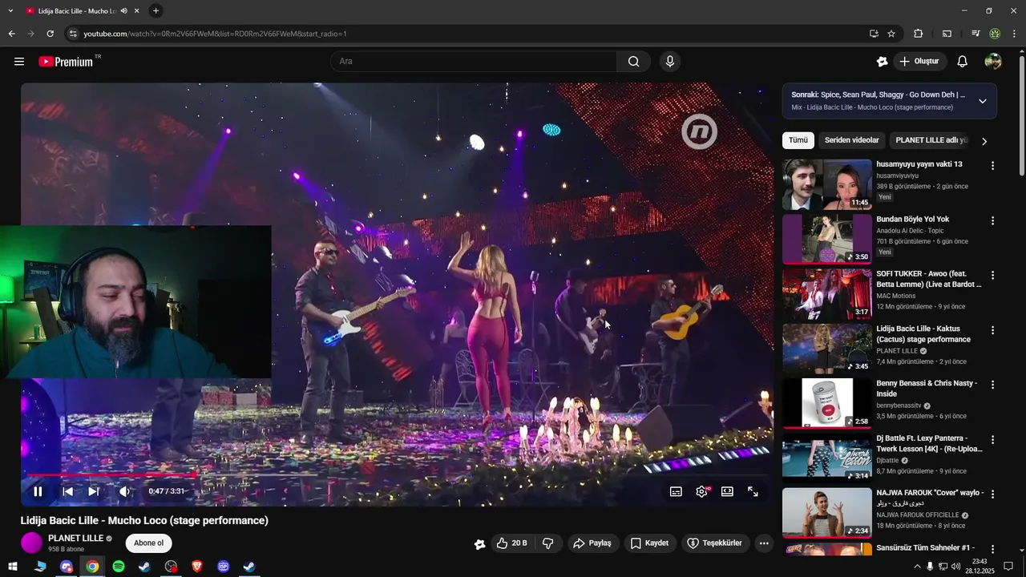Viewport: 1026px width, 577px height.
Task: Mute tab via speaker icon on tab
Action: coord(123,11)
